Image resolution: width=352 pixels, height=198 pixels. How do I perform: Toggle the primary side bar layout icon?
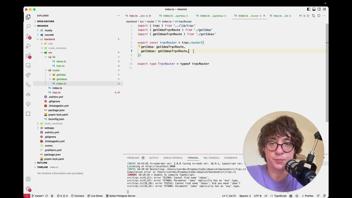pyautogui.click(x=309, y=9)
